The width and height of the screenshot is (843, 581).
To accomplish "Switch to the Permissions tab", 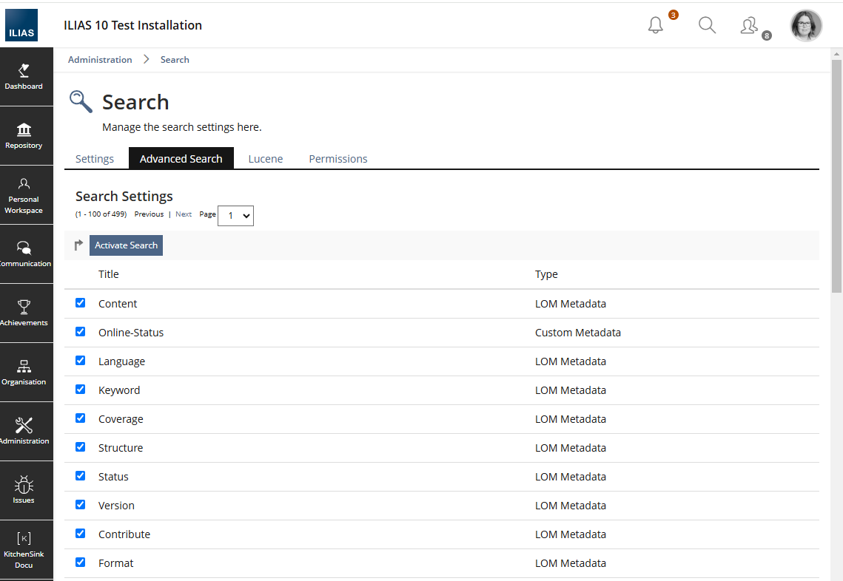I will [x=338, y=159].
